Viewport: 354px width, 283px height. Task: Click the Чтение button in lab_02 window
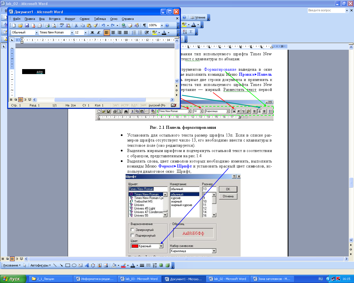click(198, 17)
